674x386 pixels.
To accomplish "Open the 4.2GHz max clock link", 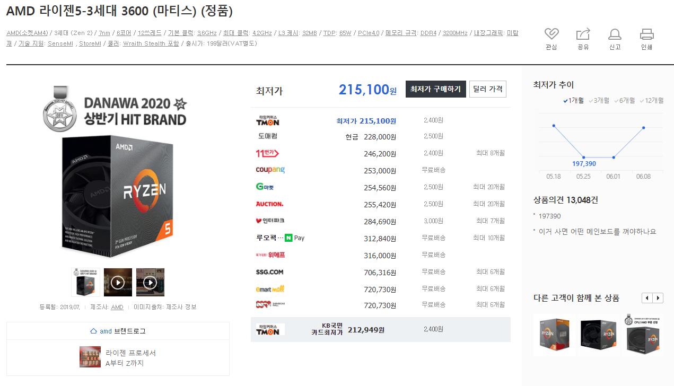I will point(262,33).
